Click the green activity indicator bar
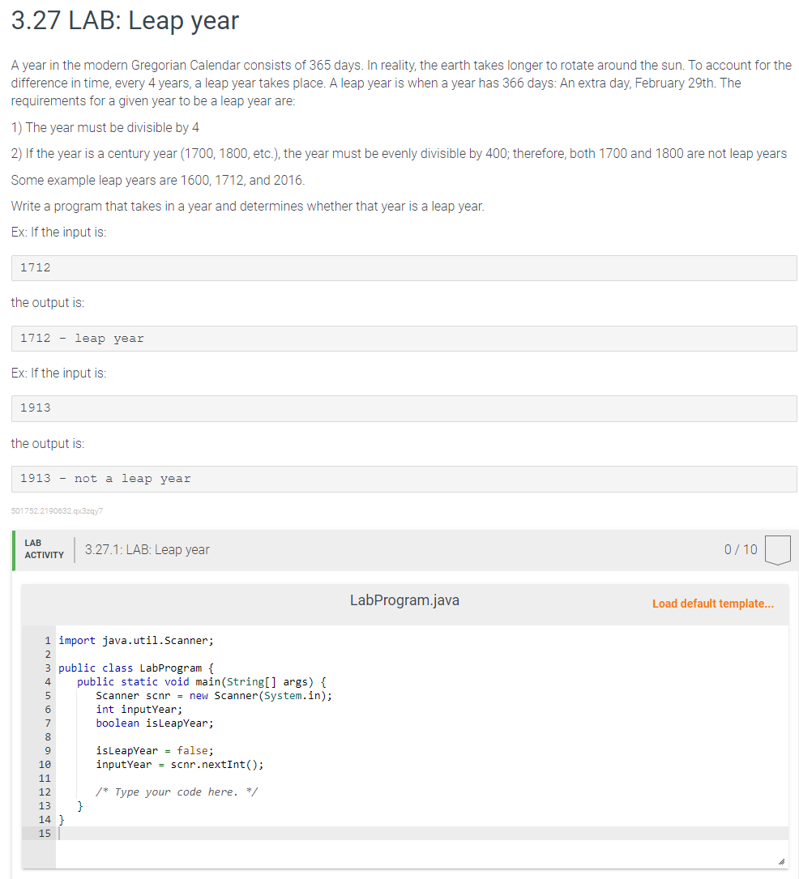Image resolution: width=799 pixels, height=879 pixels. pos(13,548)
